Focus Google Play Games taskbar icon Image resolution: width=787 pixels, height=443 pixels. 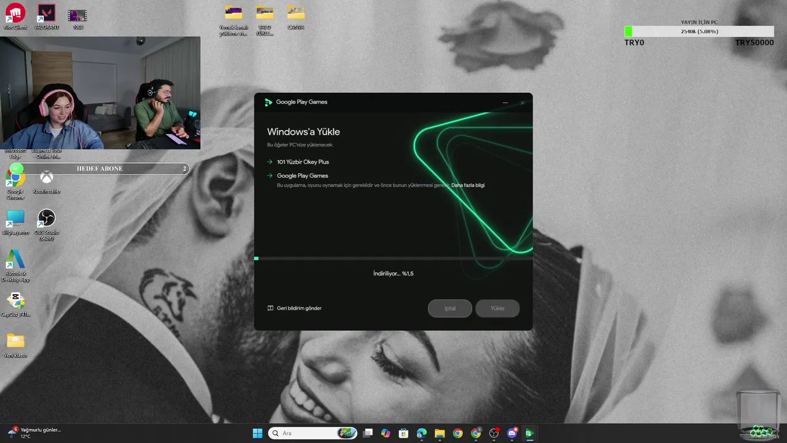529,433
